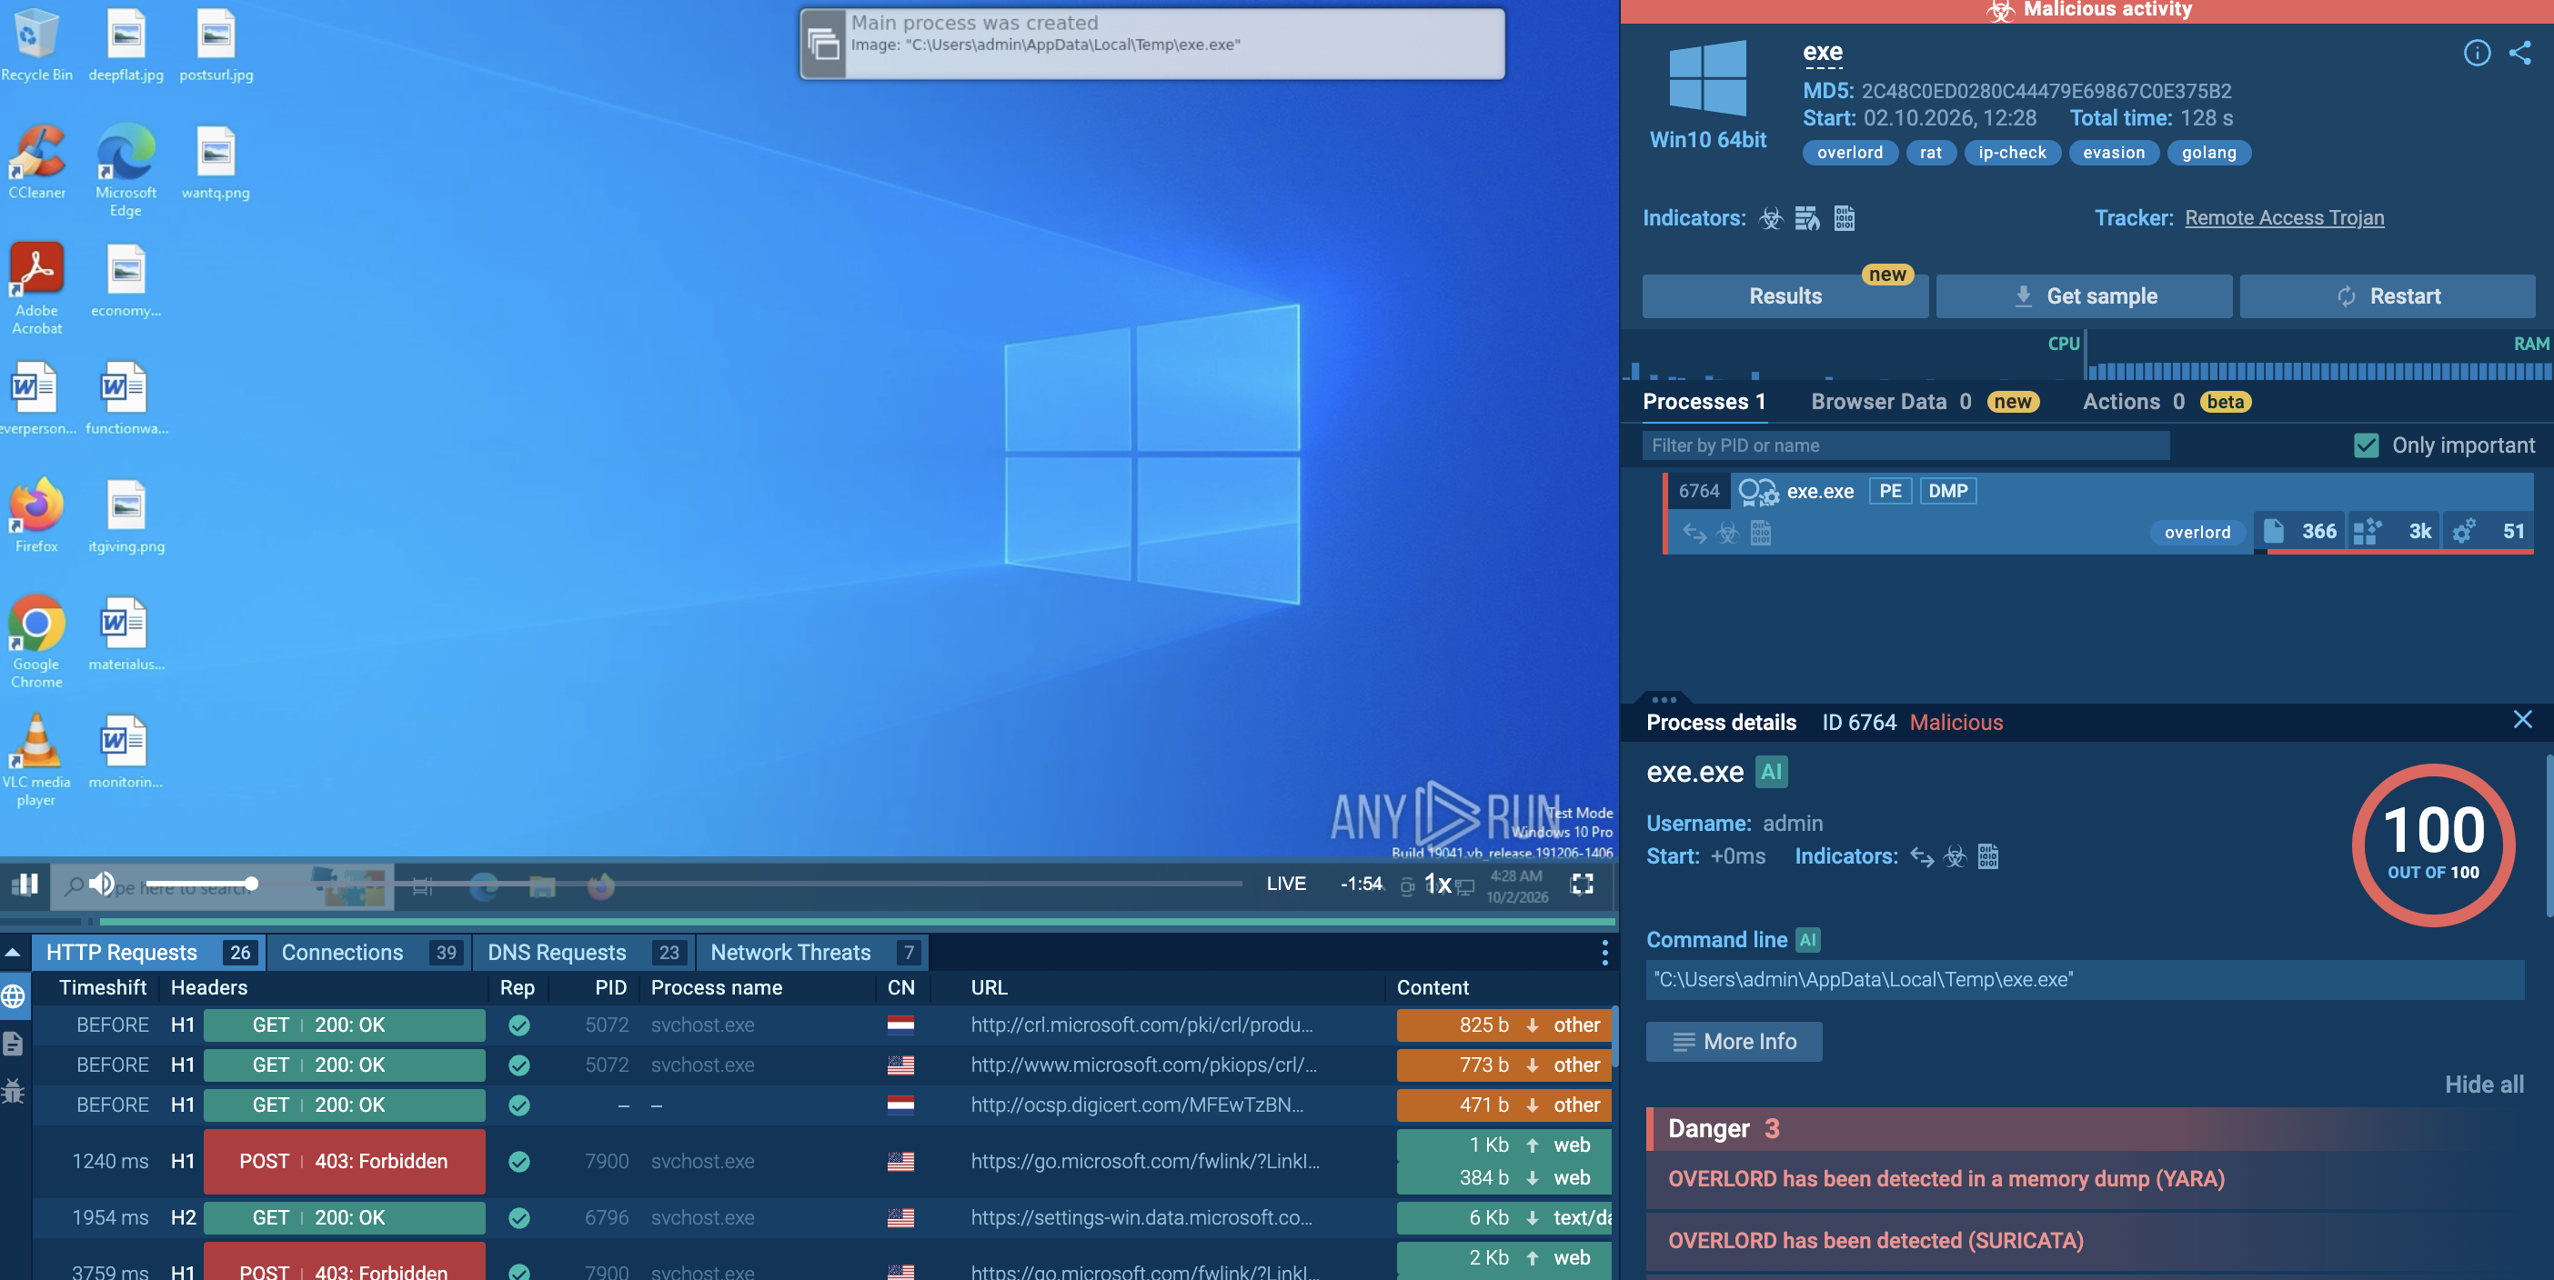Click the Microsoft Edge desktop icon

pyautogui.click(x=126, y=170)
